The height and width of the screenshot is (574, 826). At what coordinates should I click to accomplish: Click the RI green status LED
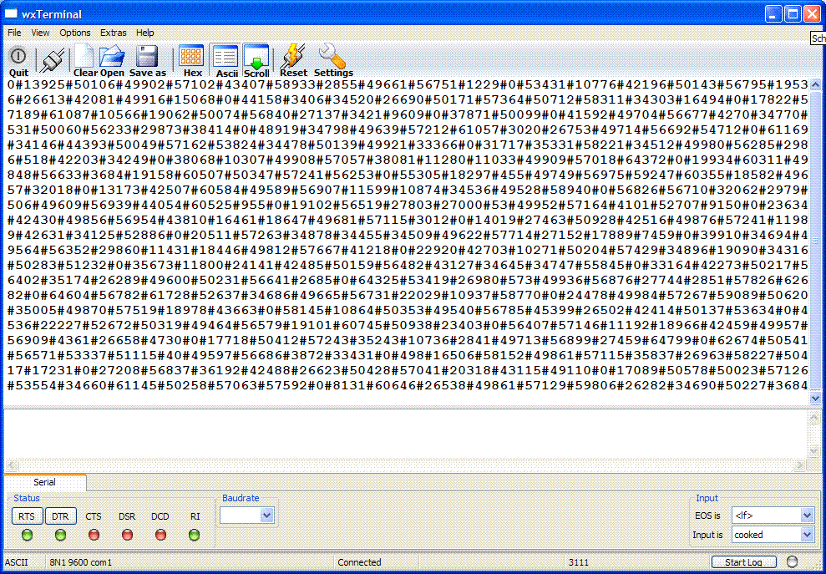coord(195,535)
